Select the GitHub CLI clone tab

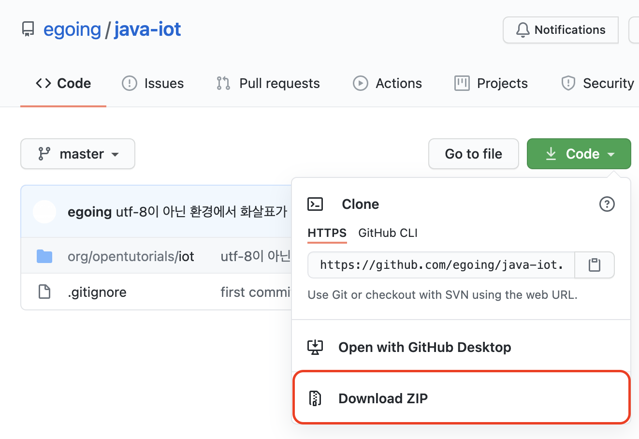coord(388,233)
